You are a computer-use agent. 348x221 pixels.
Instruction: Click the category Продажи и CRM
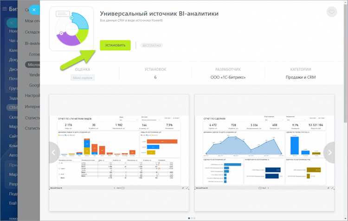coord(301,77)
